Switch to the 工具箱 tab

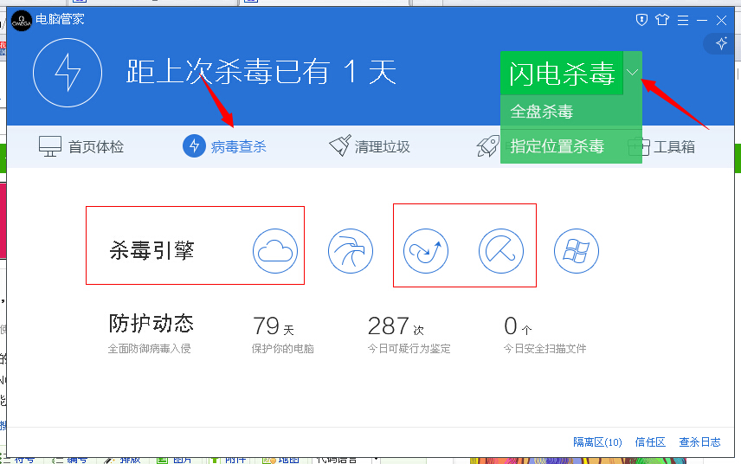pos(661,147)
